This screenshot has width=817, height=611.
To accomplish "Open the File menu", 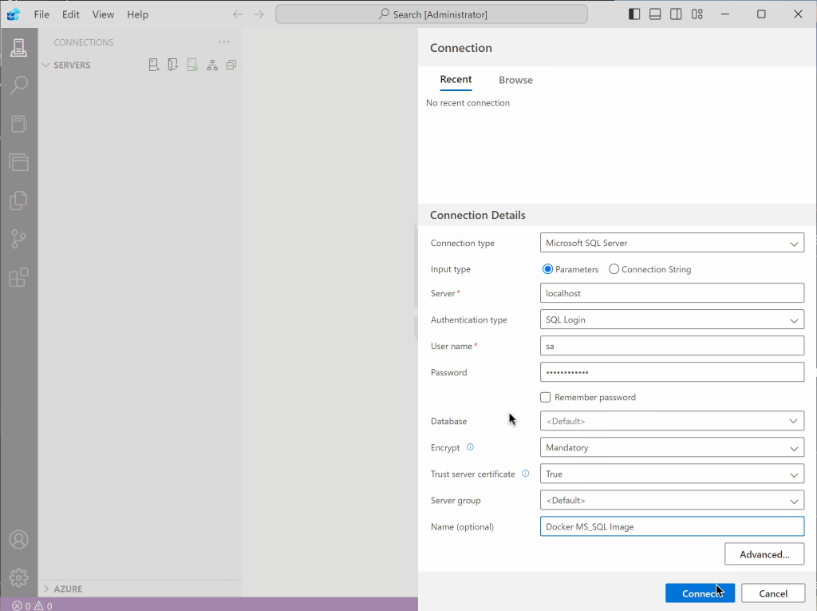I will (x=41, y=14).
